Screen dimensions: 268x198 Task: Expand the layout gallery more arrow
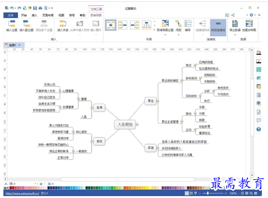(154, 30)
